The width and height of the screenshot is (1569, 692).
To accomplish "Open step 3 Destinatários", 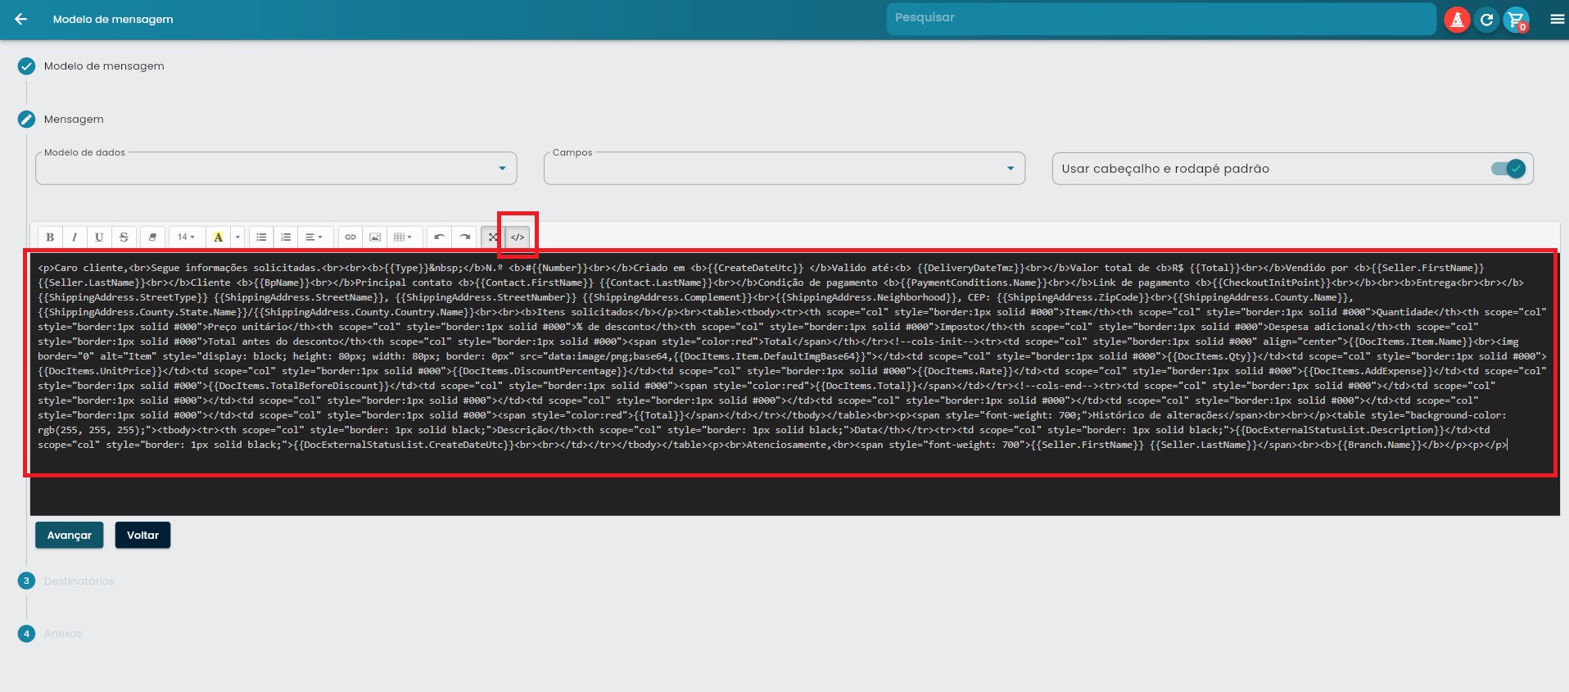I will coord(79,581).
